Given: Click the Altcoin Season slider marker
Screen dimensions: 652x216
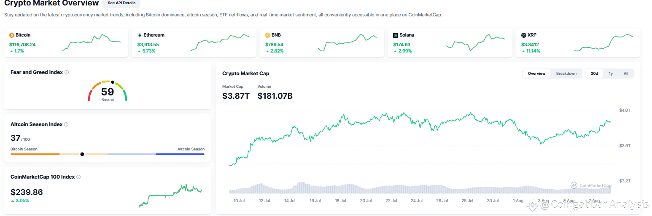Looking at the screenshot, I should [x=82, y=154].
